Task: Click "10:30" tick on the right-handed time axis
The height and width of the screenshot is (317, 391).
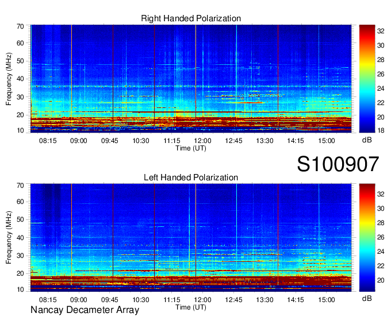Action: (x=141, y=141)
